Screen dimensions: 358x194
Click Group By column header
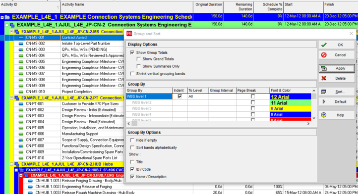149,91
